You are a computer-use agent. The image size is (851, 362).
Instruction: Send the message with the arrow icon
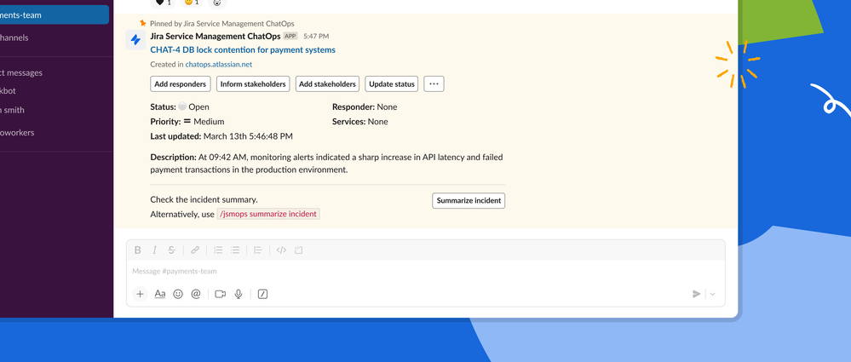click(x=696, y=294)
